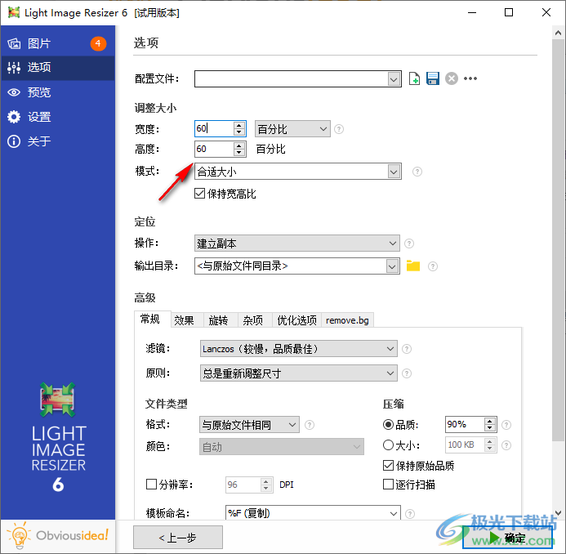Viewport: 566px width, 554px height.
Task: Click the 设置 gear icon in sidebar
Action: (14, 117)
